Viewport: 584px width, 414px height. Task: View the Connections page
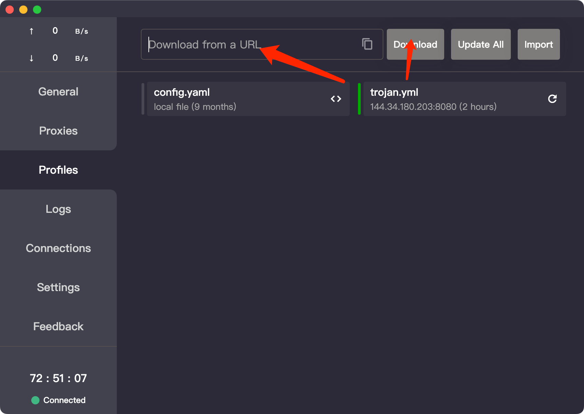[x=58, y=248]
